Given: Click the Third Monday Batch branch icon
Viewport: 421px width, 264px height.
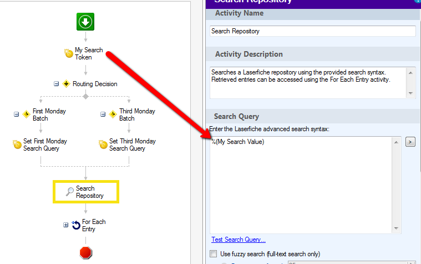Looking at the screenshot, I should (x=113, y=114).
